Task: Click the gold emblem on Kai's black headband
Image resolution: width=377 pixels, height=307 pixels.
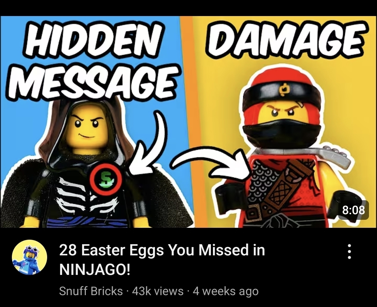Action: 284,89
